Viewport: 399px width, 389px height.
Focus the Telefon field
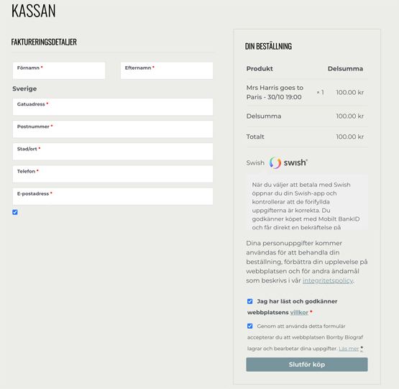pos(113,174)
